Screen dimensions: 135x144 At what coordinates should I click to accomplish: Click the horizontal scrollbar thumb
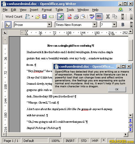(x=34, y=134)
